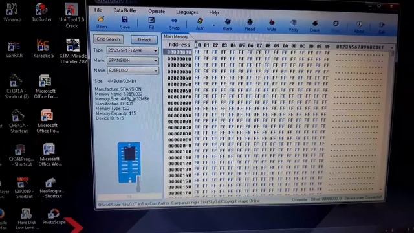The image size is (414, 233).
Task: Click the Detect button
Action: tap(144, 39)
